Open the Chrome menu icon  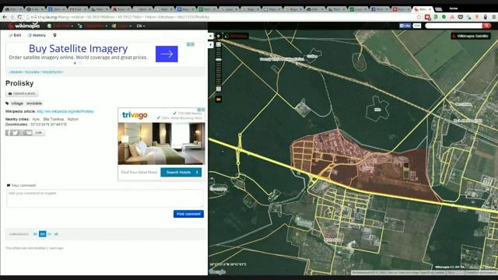pos(494,17)
